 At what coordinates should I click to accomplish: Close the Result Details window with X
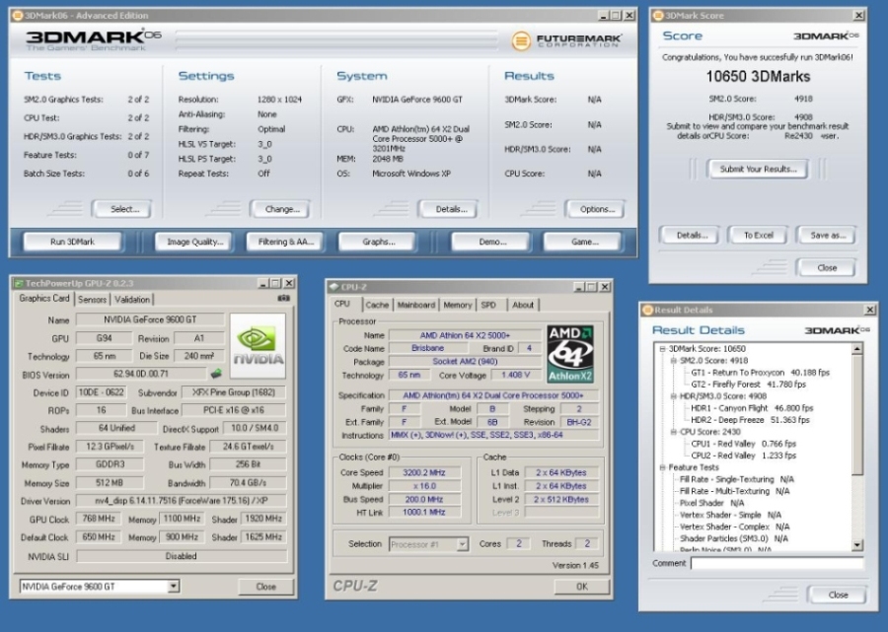pyautogui.click(x=870, y=310)
